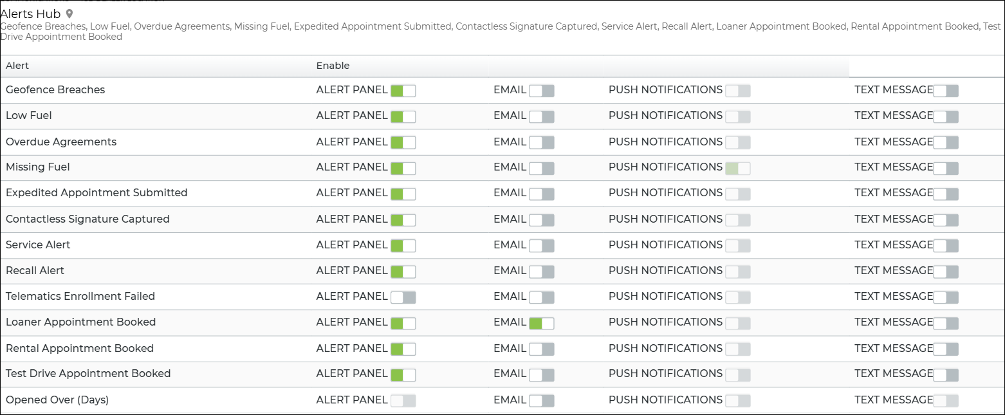Enable Text Message for Expedited Appointment Submitted
The height and width of the screenshot is (415, 1005).
coord(945,194)
